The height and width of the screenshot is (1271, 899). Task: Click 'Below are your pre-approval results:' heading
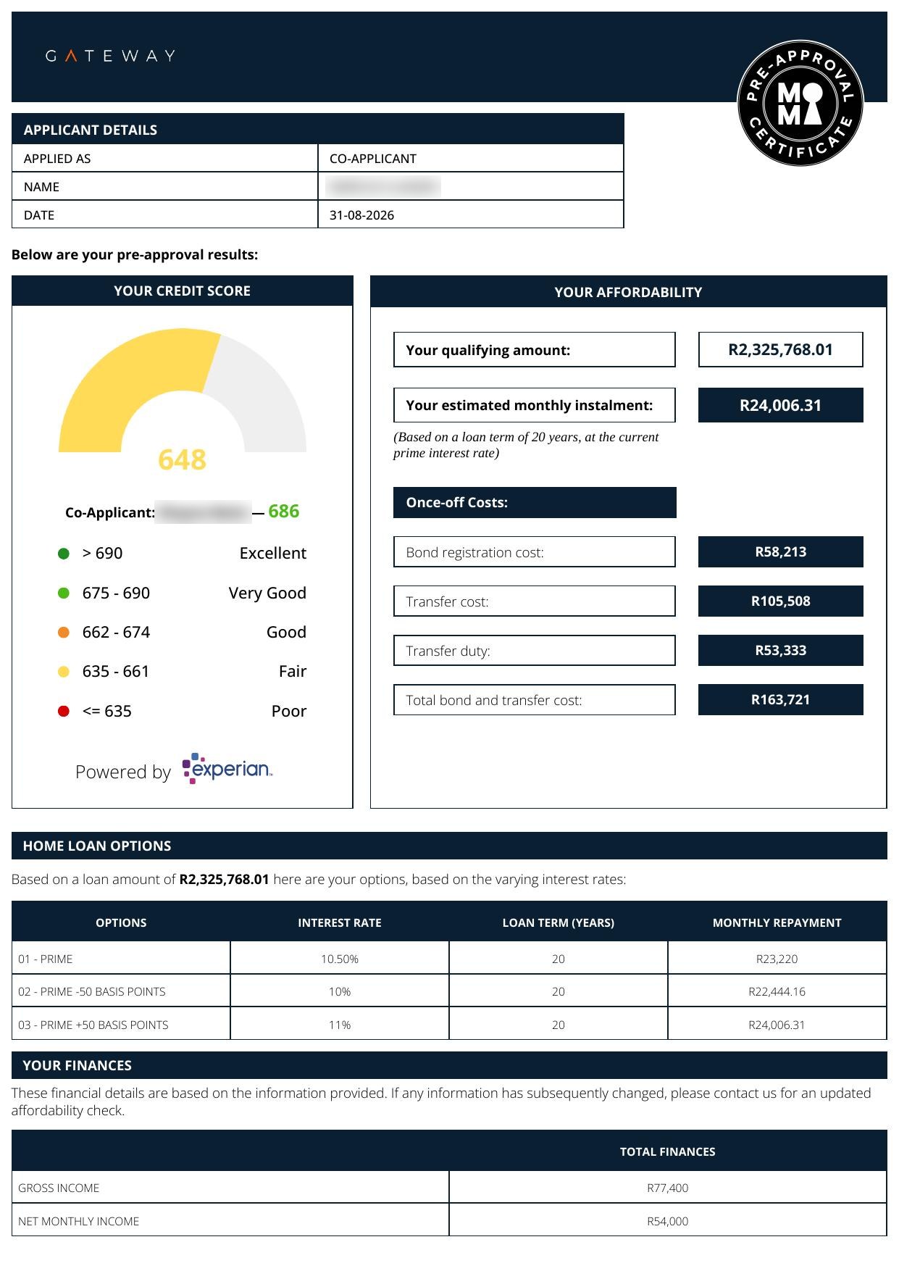(135, 255)
